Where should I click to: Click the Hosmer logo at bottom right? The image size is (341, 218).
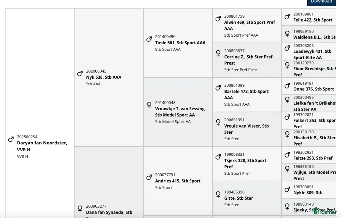pos(325,211)
